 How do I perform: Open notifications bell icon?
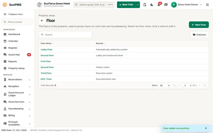(x=159, y=5)
